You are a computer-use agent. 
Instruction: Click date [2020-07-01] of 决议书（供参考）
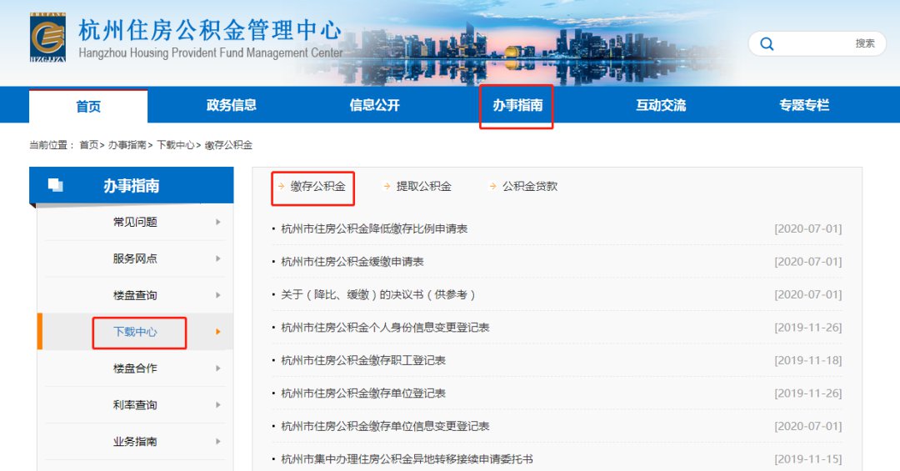point(808,294)
